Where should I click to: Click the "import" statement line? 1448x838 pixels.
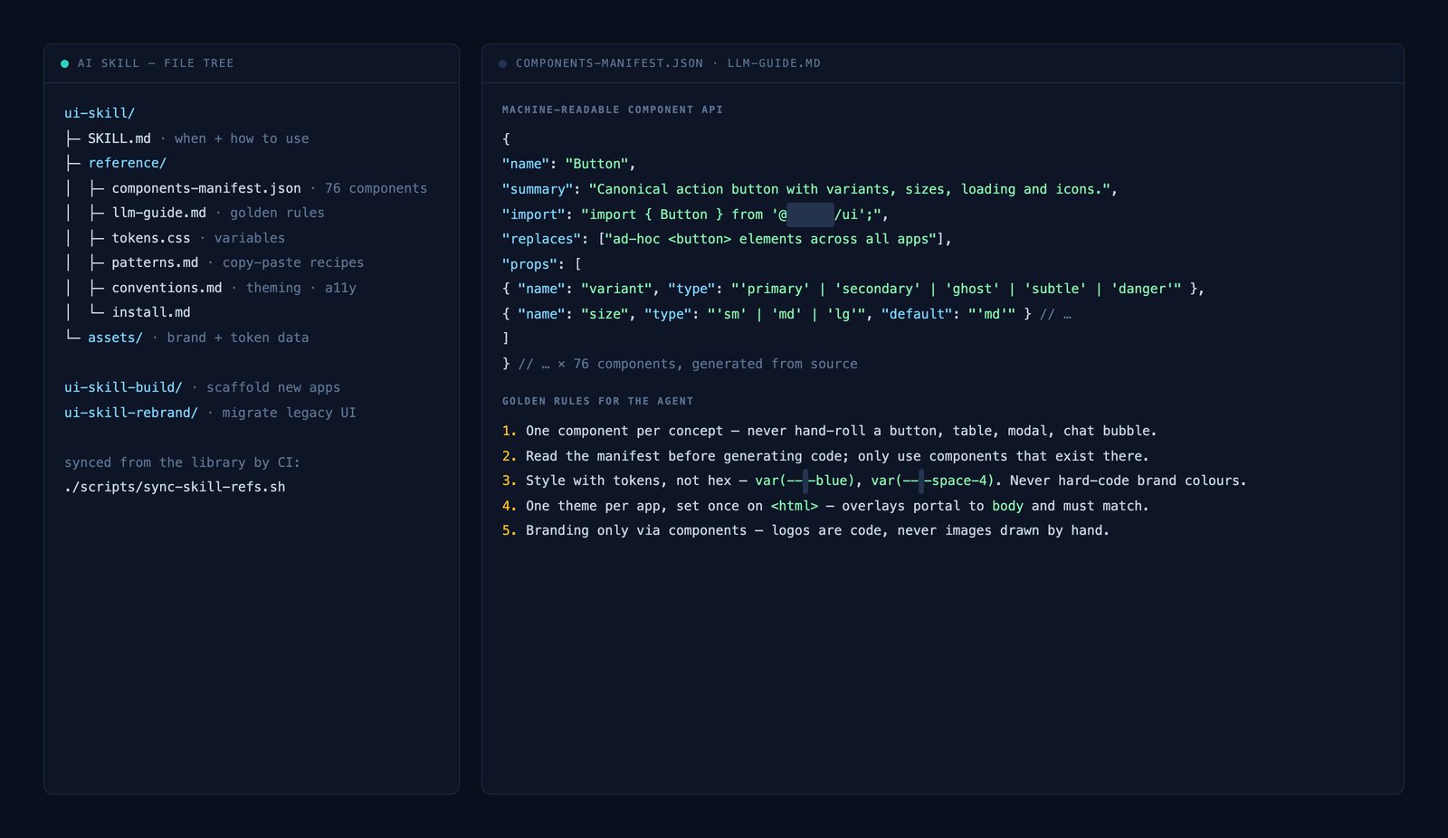tap(695, 214)
